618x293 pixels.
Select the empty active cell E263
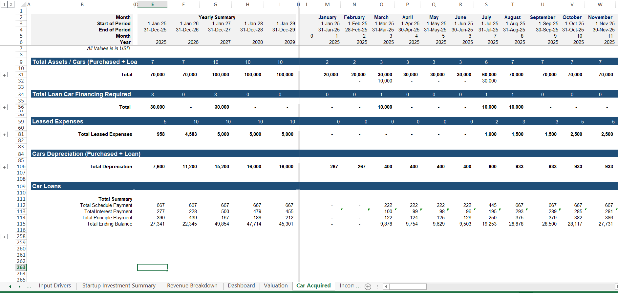coord(153,267)
